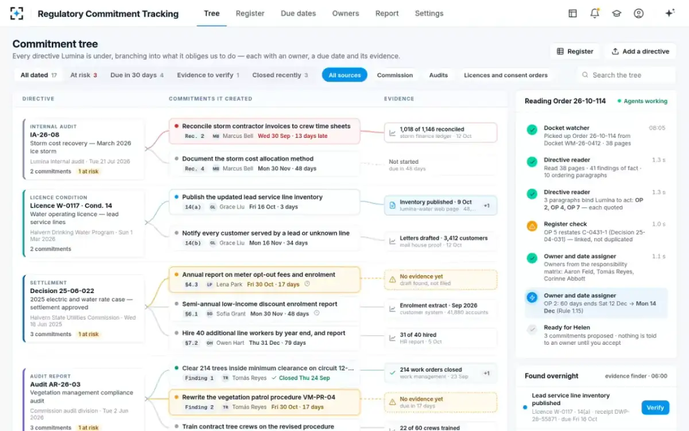The image size is (689, 431).
Task: Filter to Licences and consent orders
Action: pyautogui.click(x=506, y=75)
